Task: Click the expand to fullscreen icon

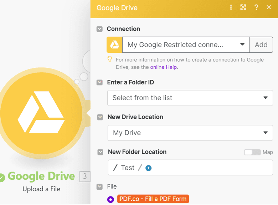Action: (243, 7)
